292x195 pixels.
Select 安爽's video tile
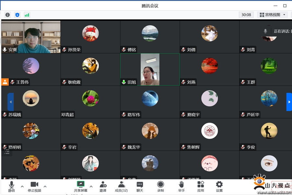31,37
